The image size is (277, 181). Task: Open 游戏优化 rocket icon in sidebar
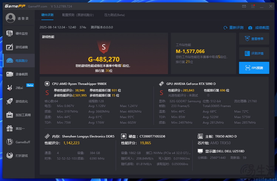tap(10, 101)
